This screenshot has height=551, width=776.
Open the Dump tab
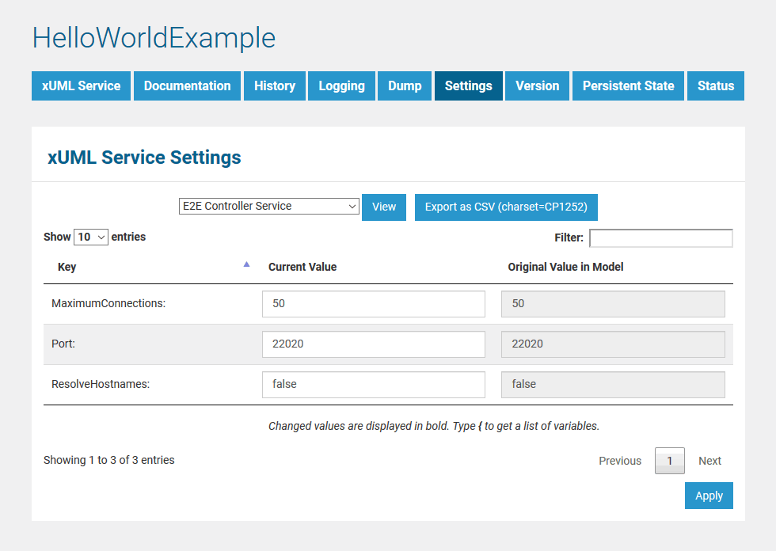pyautogui.click(x=405, y=86)
